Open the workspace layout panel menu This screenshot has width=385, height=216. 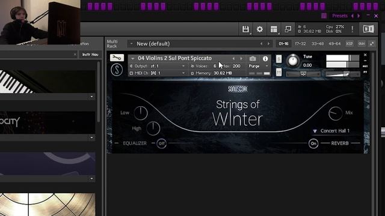(x=274, y=29)
